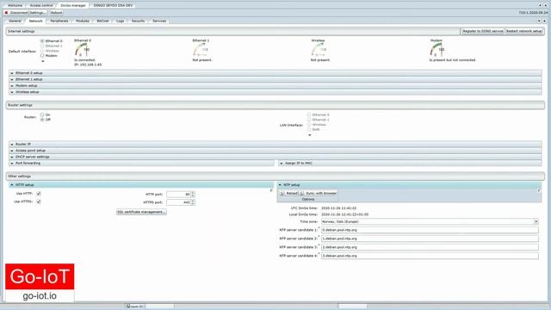Expand the DHCP server settings section
The height and width of the screenshot is (310, 551).
click(275, 157)
